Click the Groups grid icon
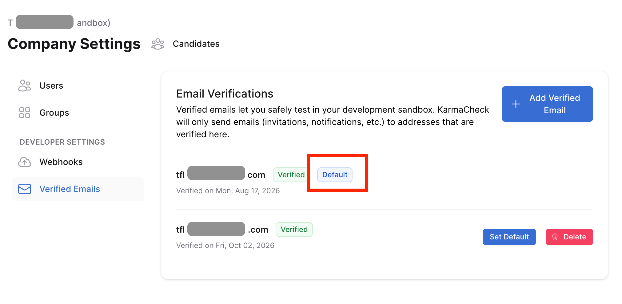The height and width of the screenshot is (304, 622). [x=25, y=113]
